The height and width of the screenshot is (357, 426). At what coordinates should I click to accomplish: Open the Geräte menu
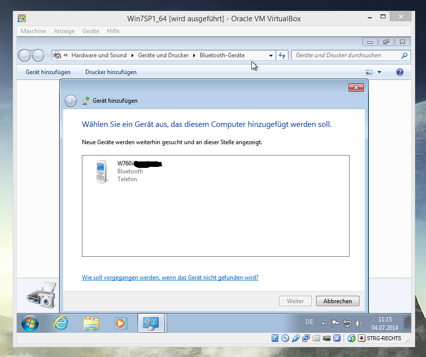[91, 31]
